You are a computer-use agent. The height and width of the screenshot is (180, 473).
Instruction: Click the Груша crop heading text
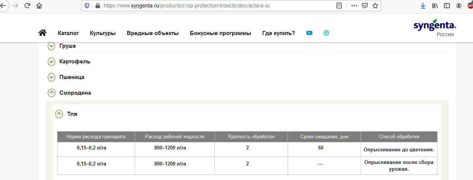[x=68, y=46]
